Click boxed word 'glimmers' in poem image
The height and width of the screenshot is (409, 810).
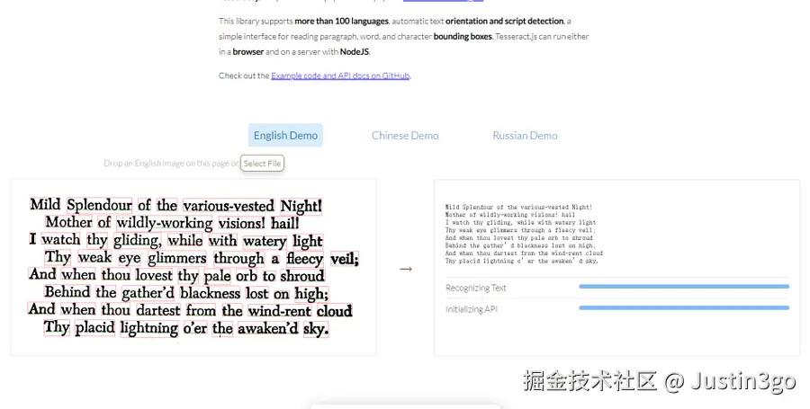tap(177, 258)
